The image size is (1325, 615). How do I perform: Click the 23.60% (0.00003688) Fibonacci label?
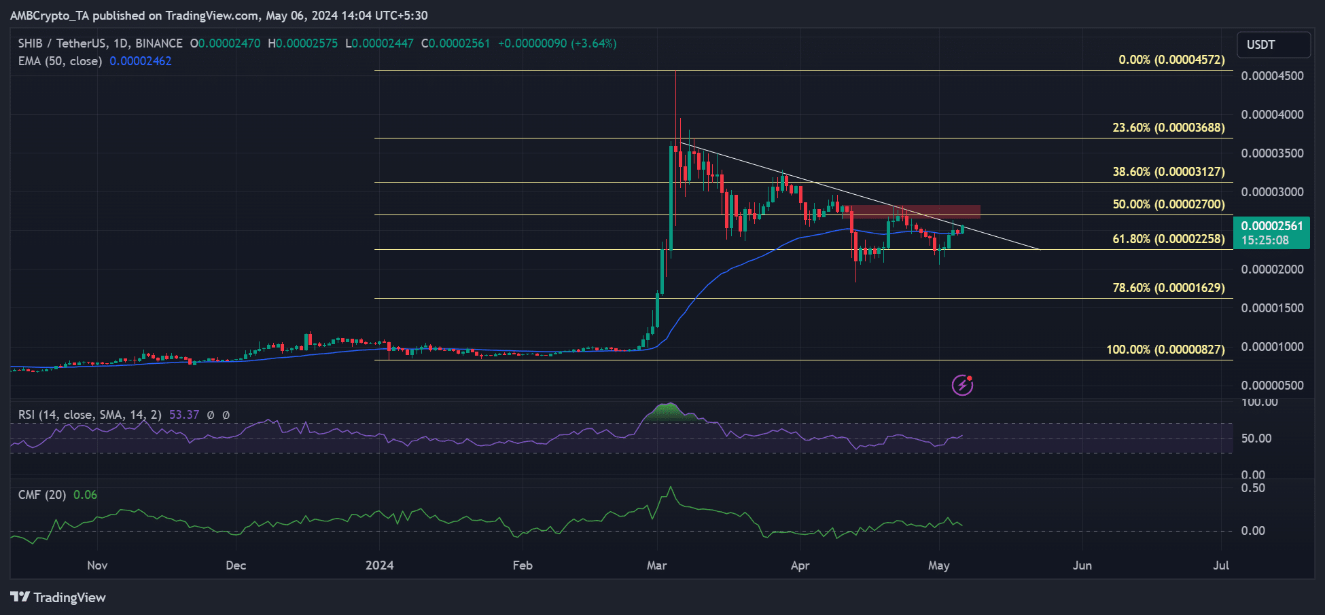click(x=1169, y=128)
